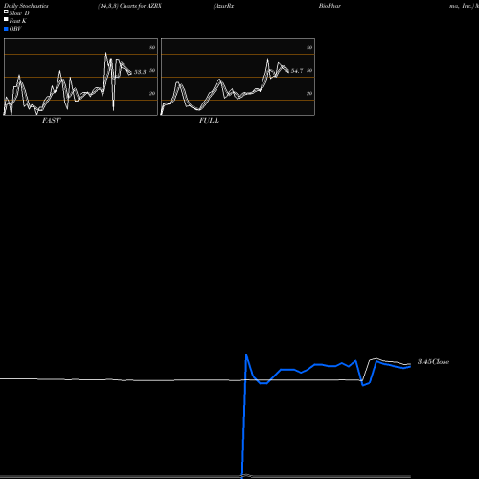Click the blue OBV line spike peak
This screenshot has width=479, height=479.
246,355
